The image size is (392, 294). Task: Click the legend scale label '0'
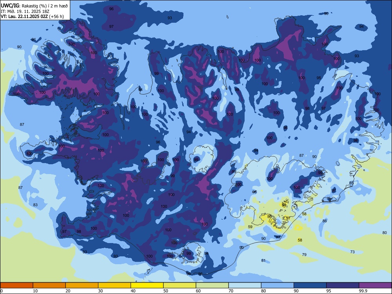click(x=2, y=291)
